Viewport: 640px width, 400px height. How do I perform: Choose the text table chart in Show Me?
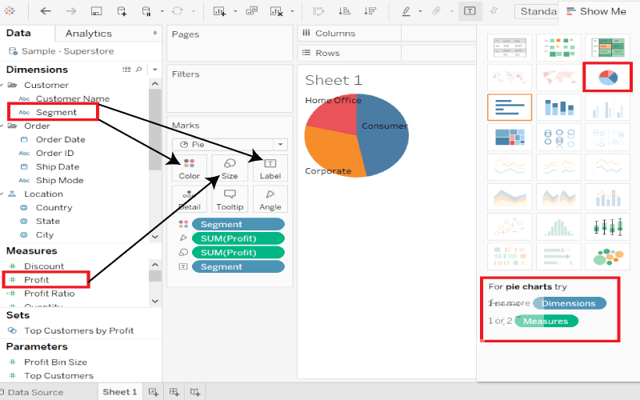[510, 47]
